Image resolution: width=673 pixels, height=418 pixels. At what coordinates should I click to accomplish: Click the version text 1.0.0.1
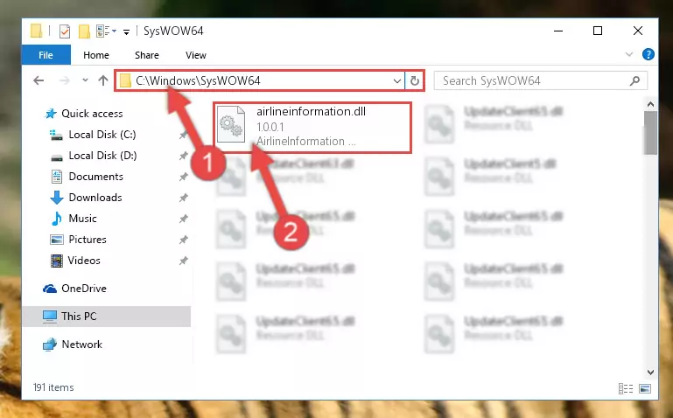click(x=270, y=127)
